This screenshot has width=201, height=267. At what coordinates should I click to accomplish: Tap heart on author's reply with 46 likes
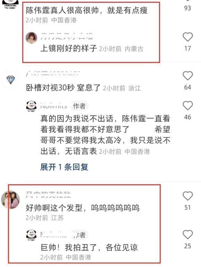click(x=187, y=106)
